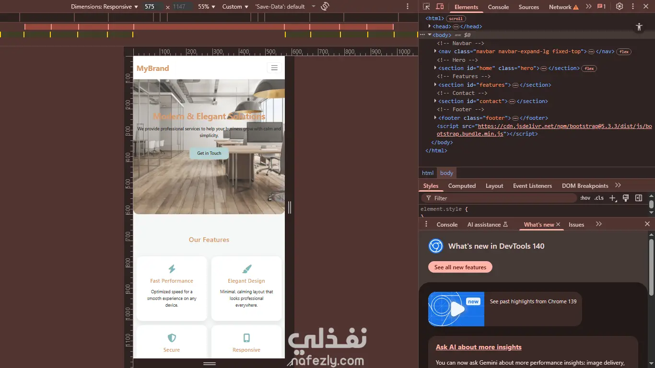655x368 pixels.
Task: Expand collapsed head element ellipsis
Action: pos(456,27)
